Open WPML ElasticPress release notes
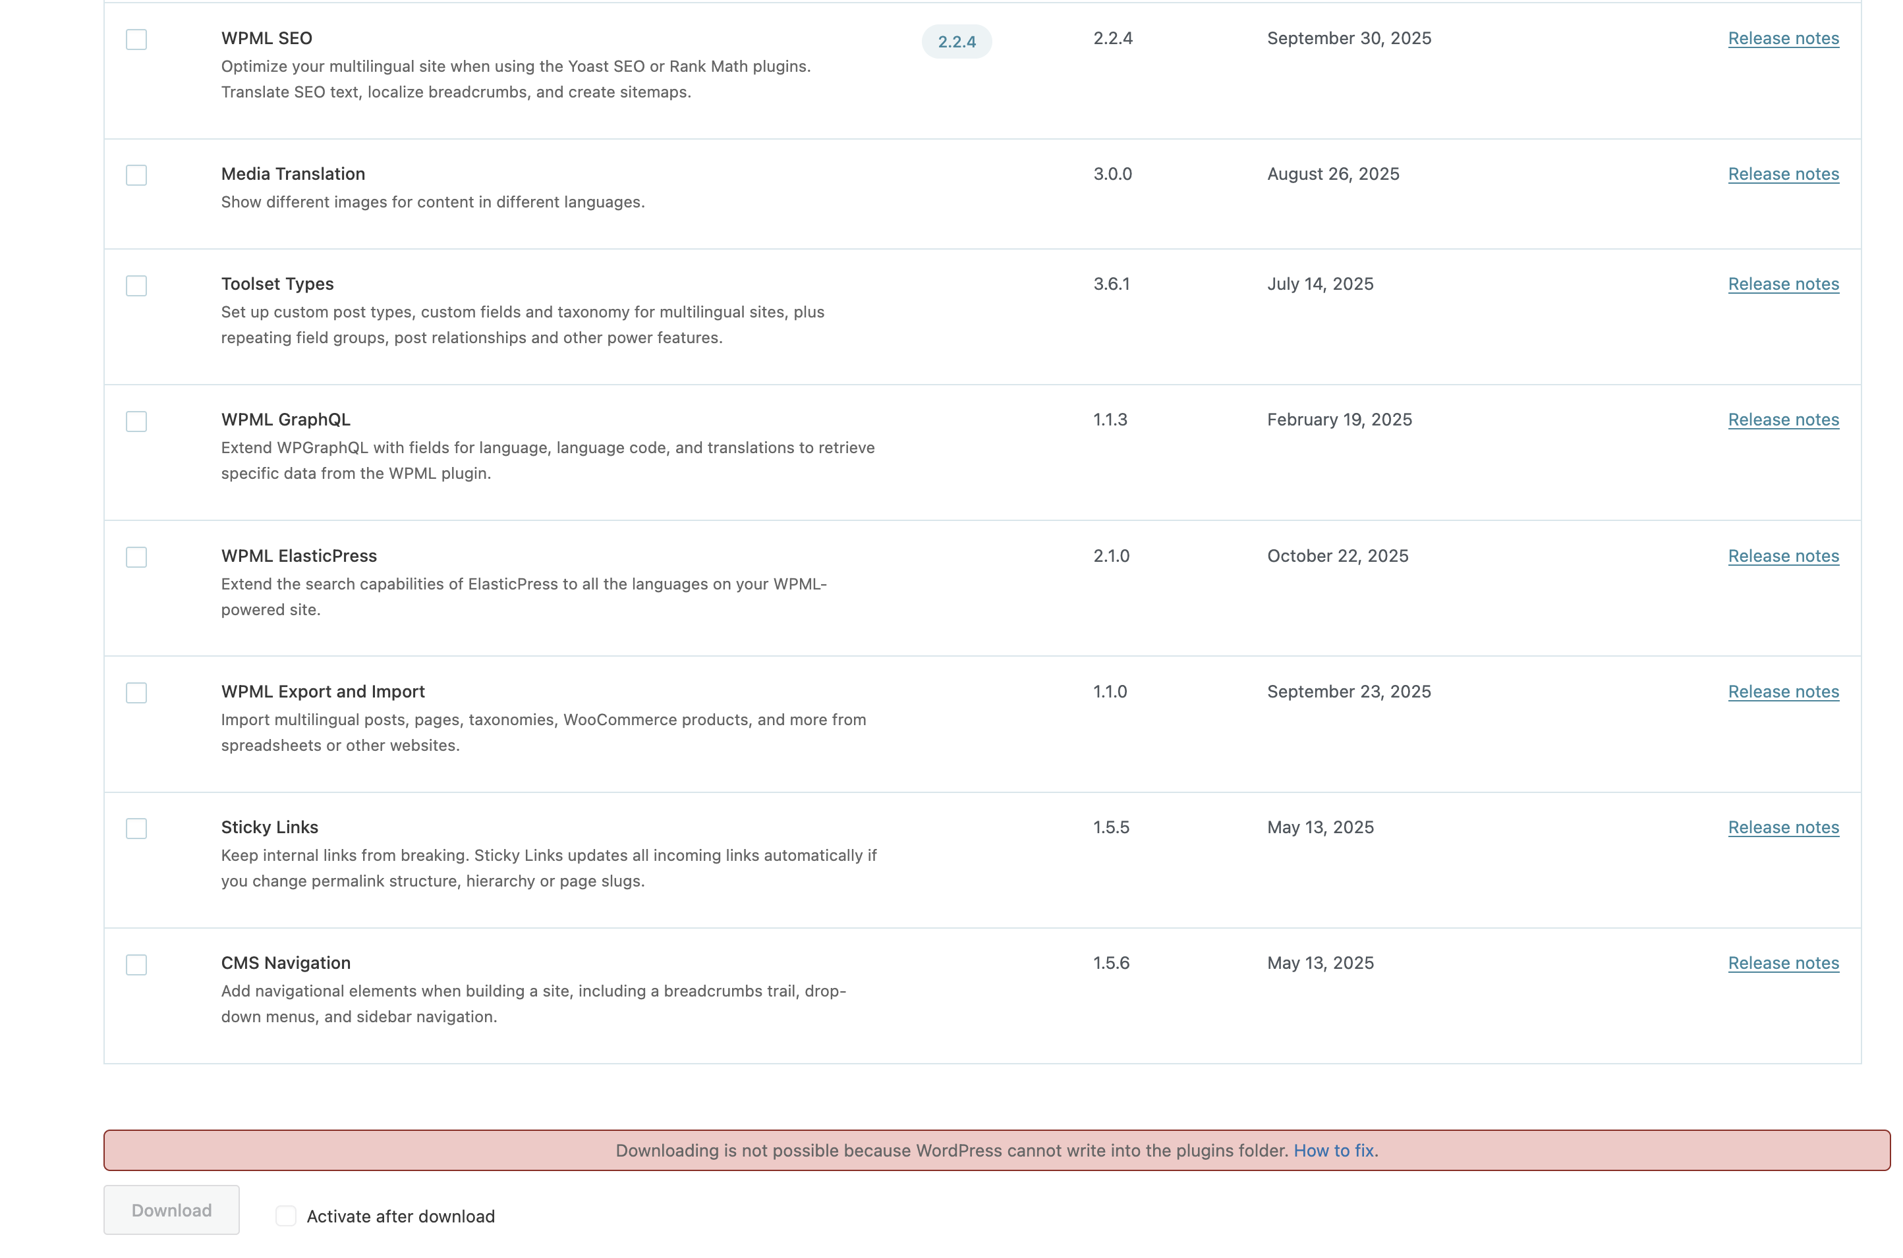The height and width of the screenshot is (1258, 1903). 1782,556
